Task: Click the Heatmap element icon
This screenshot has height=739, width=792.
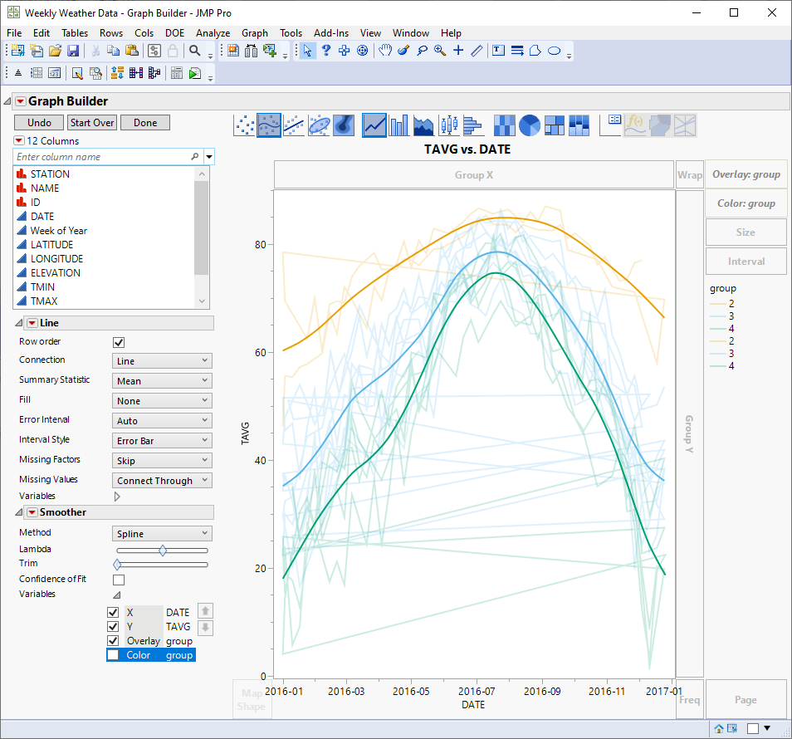Action: 504,125
